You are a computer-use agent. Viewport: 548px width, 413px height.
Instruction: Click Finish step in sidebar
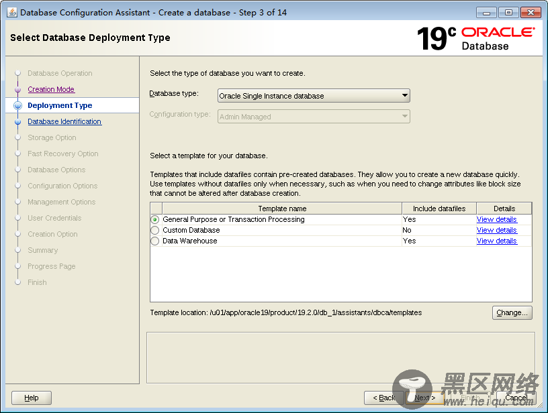click(37, 282)
